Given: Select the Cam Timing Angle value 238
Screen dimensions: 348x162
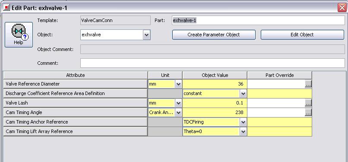Looking at the screenshot, I should point(215,112).
